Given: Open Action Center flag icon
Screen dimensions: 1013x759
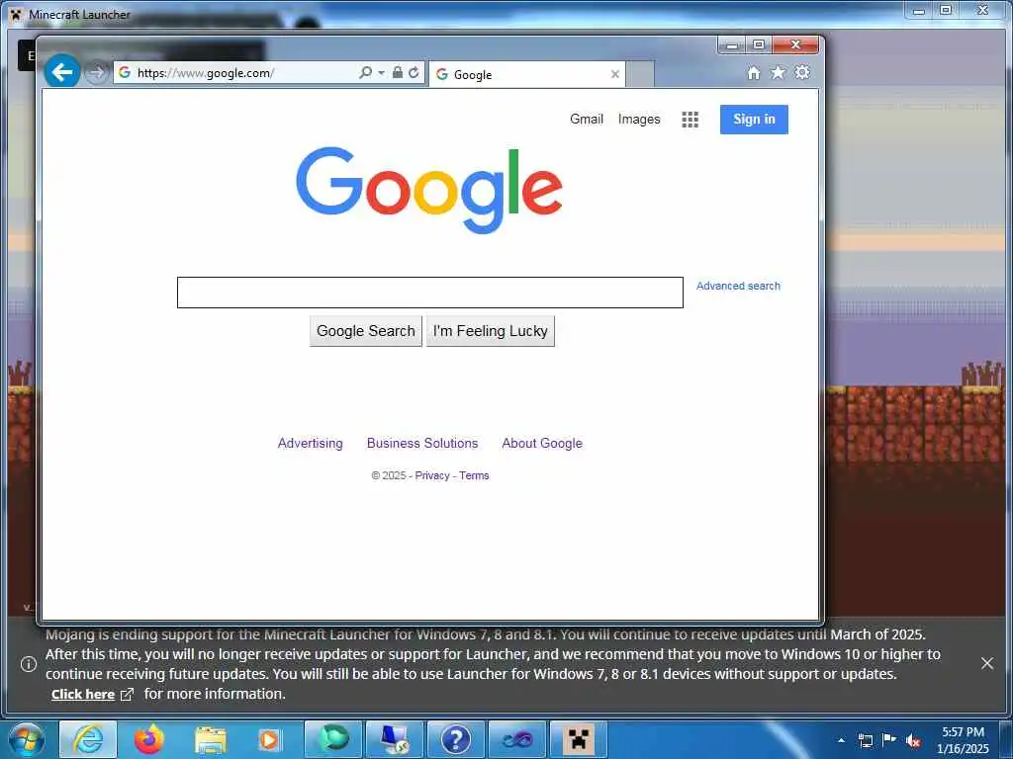Looking at the screenshot, I should click(x=889, y=739).
